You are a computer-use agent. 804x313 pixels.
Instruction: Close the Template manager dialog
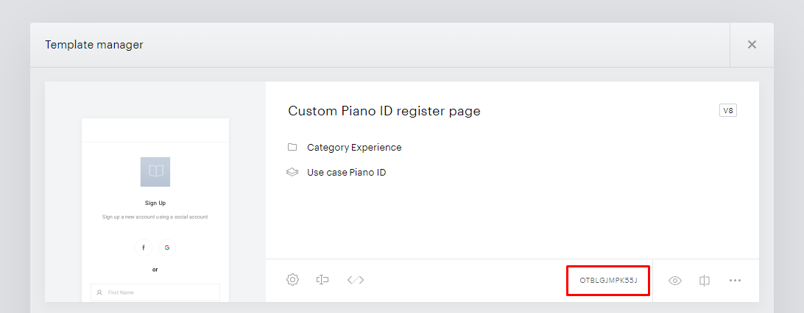tap(752, 45)
